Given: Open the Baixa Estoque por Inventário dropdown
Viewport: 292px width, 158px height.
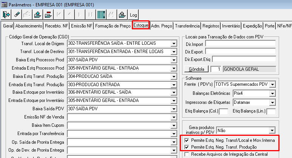Looking at the screenshot, I should [174, 92].
